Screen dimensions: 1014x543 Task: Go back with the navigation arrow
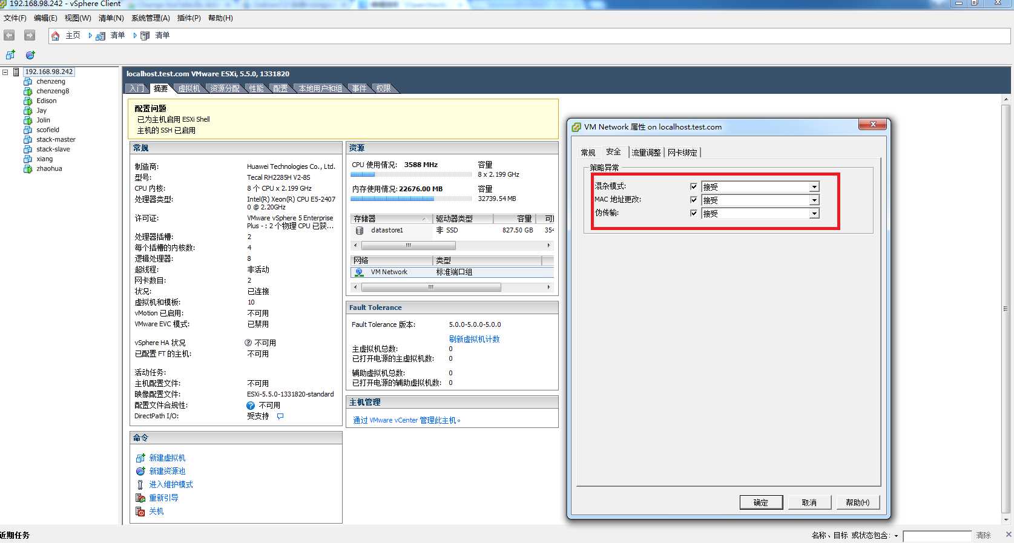(x=9, y=35)
